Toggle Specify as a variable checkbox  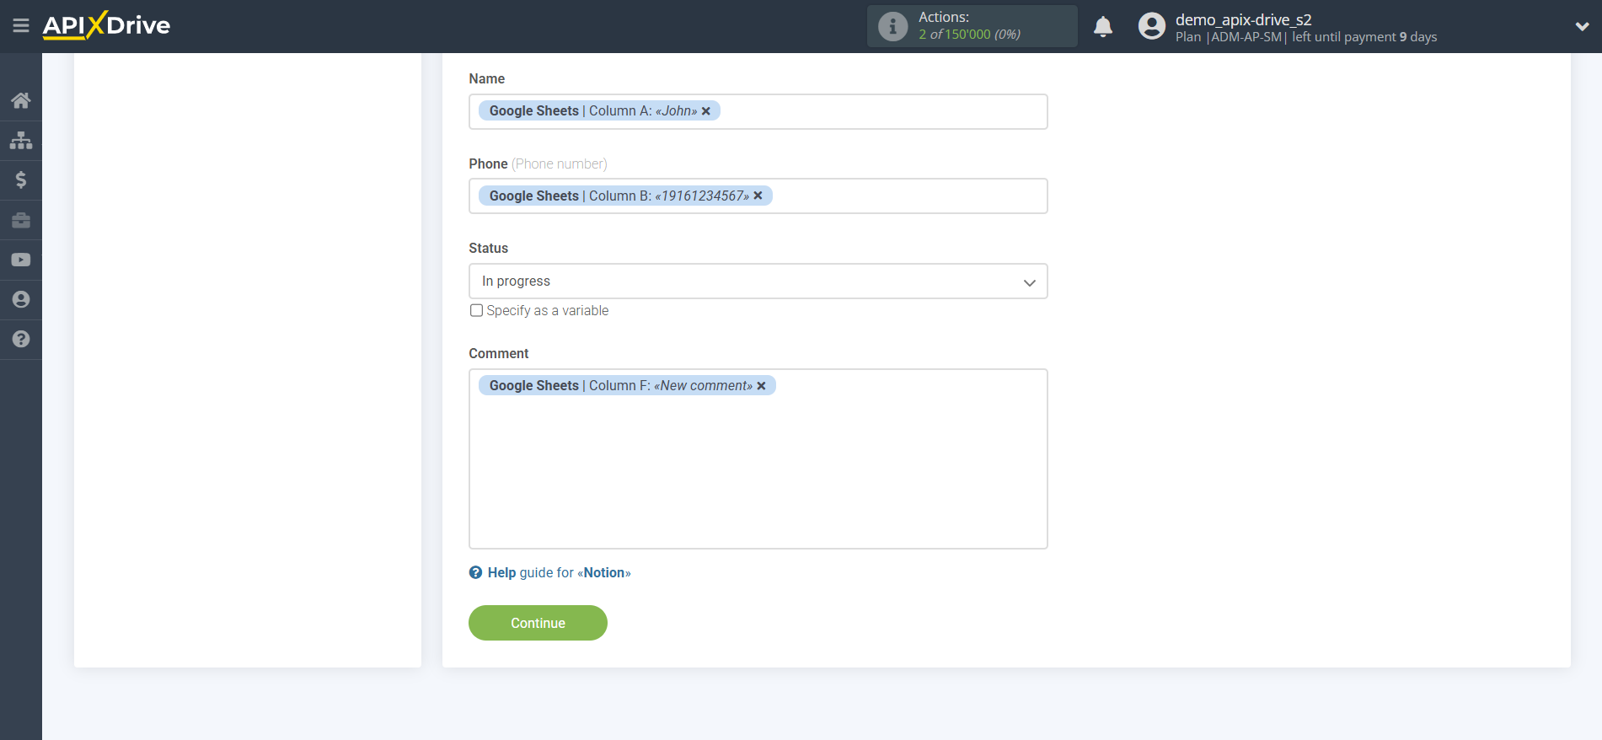(x=476, y=310)
